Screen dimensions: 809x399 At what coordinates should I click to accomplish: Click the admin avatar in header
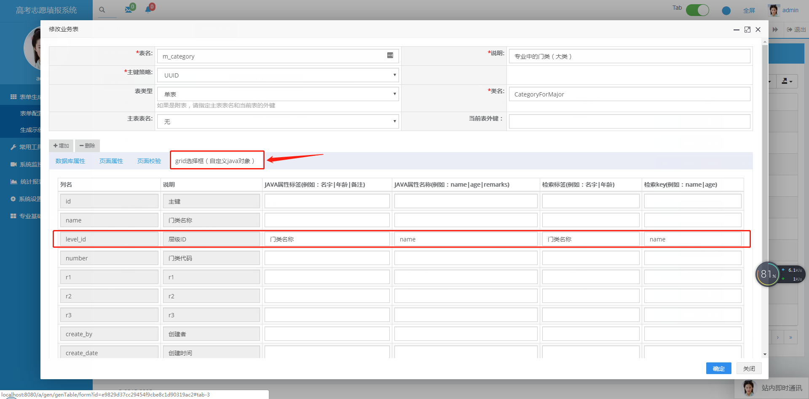pos(774,10)
